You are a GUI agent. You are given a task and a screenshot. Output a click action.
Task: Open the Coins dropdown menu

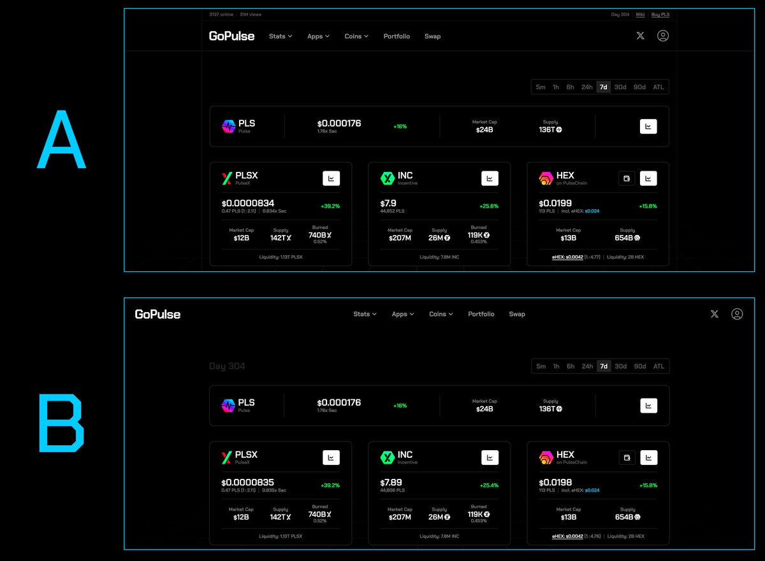coord(356,36)
